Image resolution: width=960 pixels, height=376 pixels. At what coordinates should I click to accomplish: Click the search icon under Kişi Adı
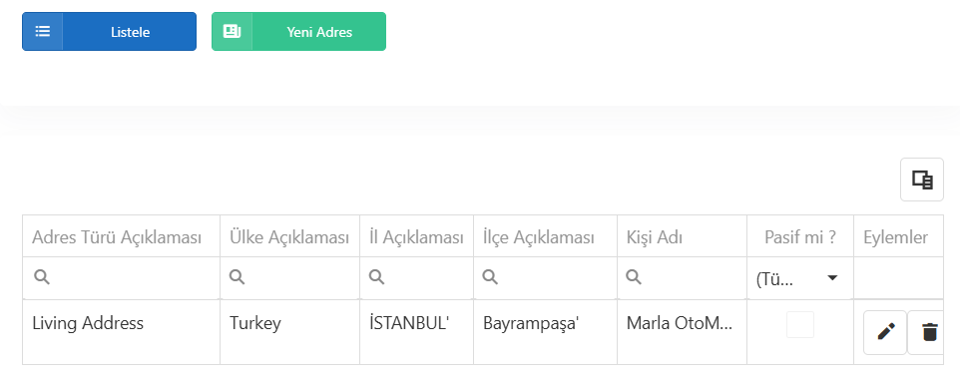click(x=634, y=277)
